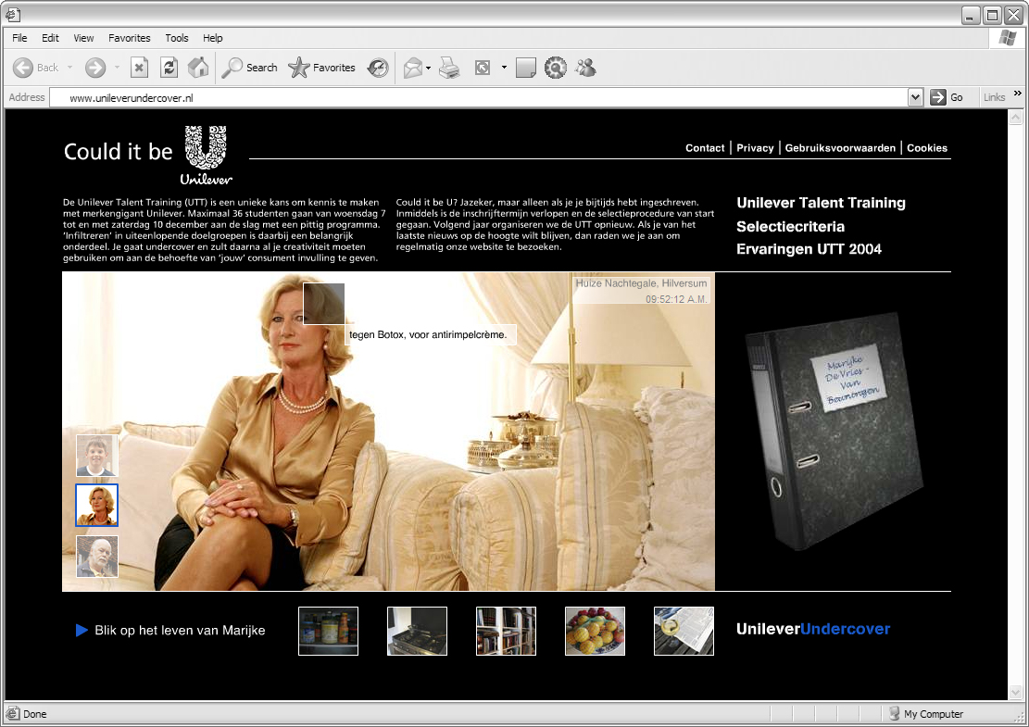Screen dimensions: 1029x727
Task: Select the young boy portrait thumbnail
Action: tap(97, 456)
